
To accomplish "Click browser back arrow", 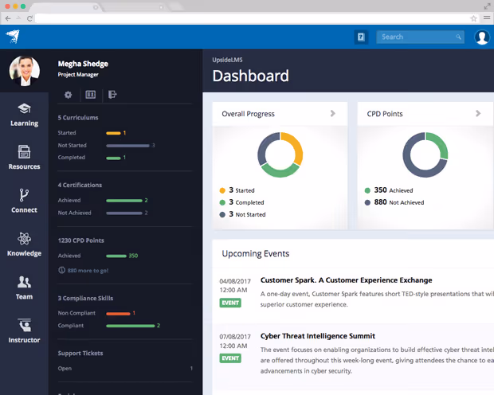I will [8, 18].
